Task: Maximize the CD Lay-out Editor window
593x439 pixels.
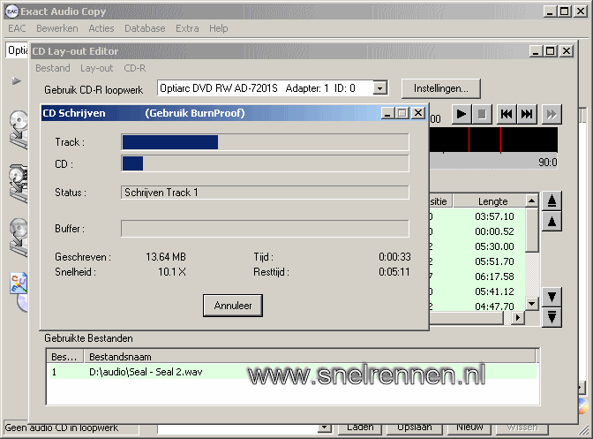Action: [x=551, y=51]
